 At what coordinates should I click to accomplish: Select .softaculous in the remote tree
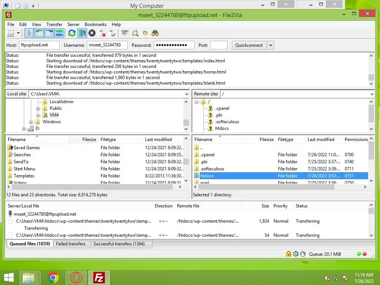point(227,122)
